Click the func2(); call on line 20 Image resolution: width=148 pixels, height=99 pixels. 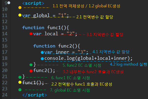(x=44, y=70)
